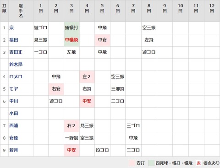Click the モヤ player name
This screenshot has height=168, width=220.
pyautogui.click(x=14, y=89)
